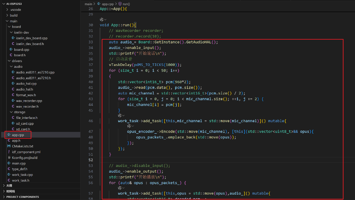Image resolution: width=355 pixels, height=200 pixels.
Task: Open board.cpp in the explorer
Action: pos(22,49)
